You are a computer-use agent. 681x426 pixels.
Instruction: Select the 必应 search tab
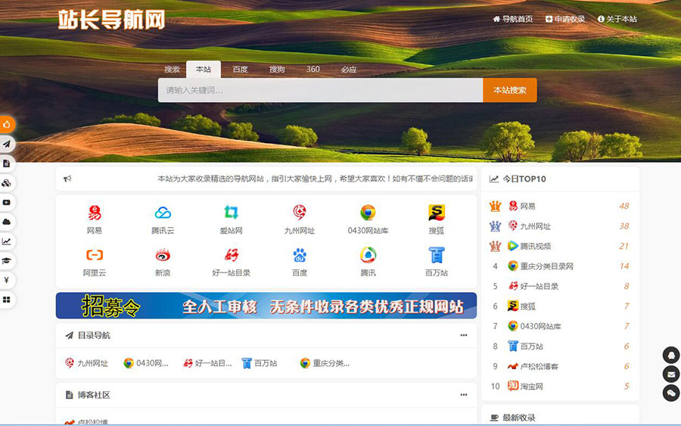(x=348, y=70)
